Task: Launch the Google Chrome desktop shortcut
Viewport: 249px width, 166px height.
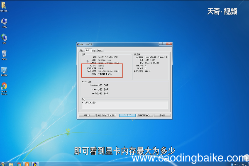Action: (4, 89)
